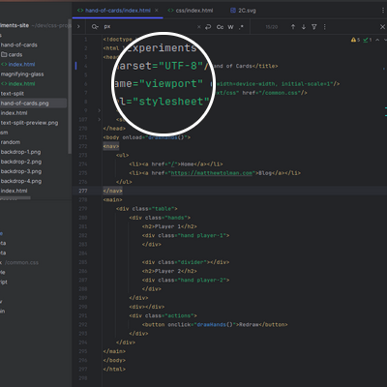Open search history magnifier icon
Viewport: 387px width, 387px height.
[x=95, y=27]
